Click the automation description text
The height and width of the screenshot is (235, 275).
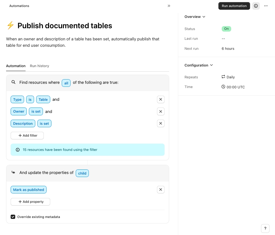(x=83, y=42)
